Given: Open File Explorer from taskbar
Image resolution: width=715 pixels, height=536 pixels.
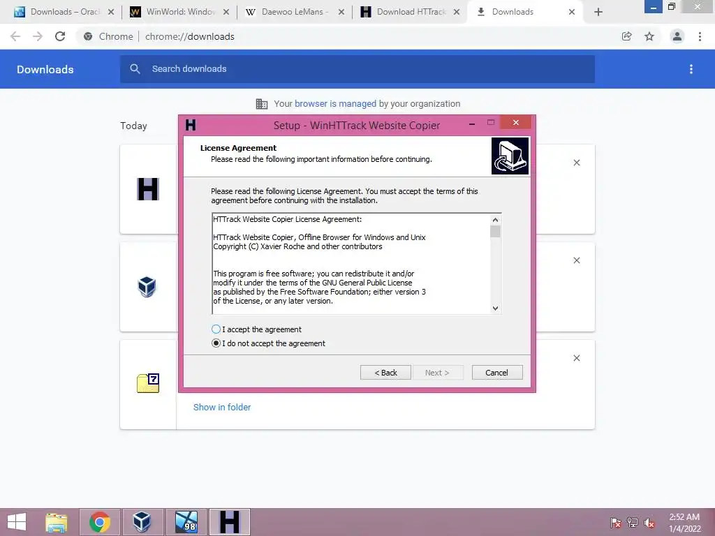Looking at the screenshot, I should point(57,522).
